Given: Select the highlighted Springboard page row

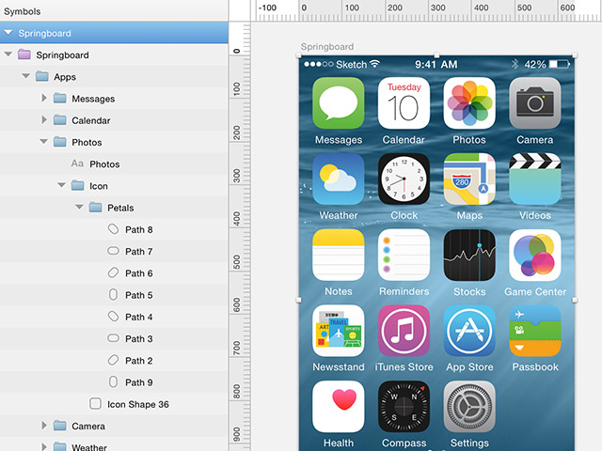Looking at the screenshot, I should pos(113,33).
